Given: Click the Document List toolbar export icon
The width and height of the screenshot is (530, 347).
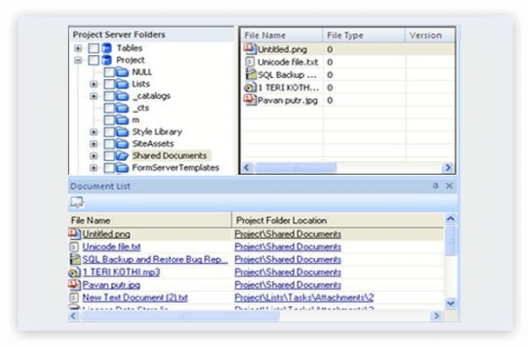Looking at the screenshot, I should click(x=77, y=202).
